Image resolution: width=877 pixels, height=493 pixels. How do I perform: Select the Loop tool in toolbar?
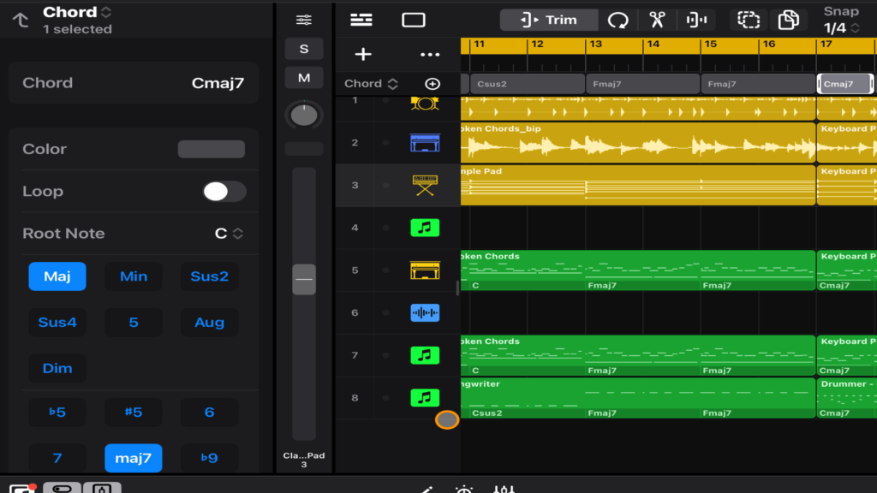617,20
